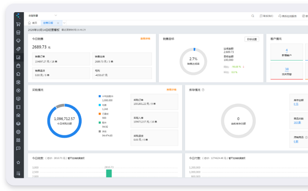Expand the sidebar menu toggle icon
The height and width of the screenshot is (191, 308).
(x=18, y=173)
